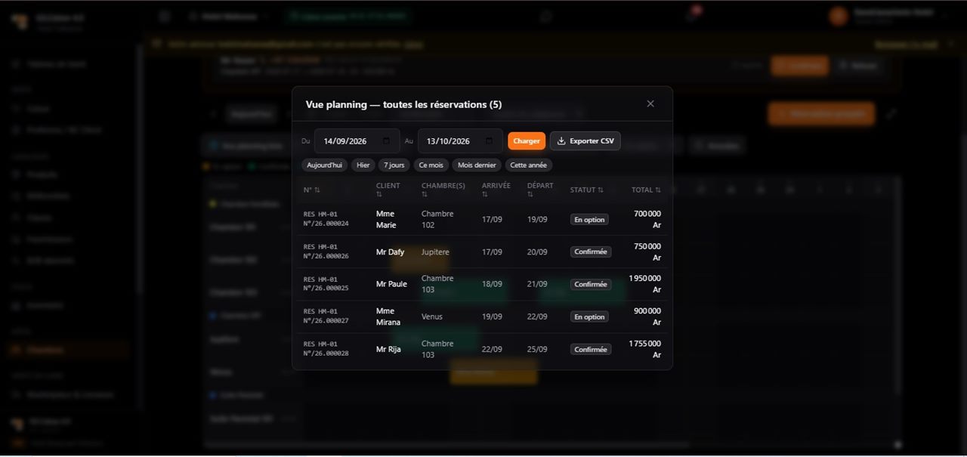Pick the Mois dernier preset
The height and width of the screenshot is (457, 967).
click(x=477, y=165)
